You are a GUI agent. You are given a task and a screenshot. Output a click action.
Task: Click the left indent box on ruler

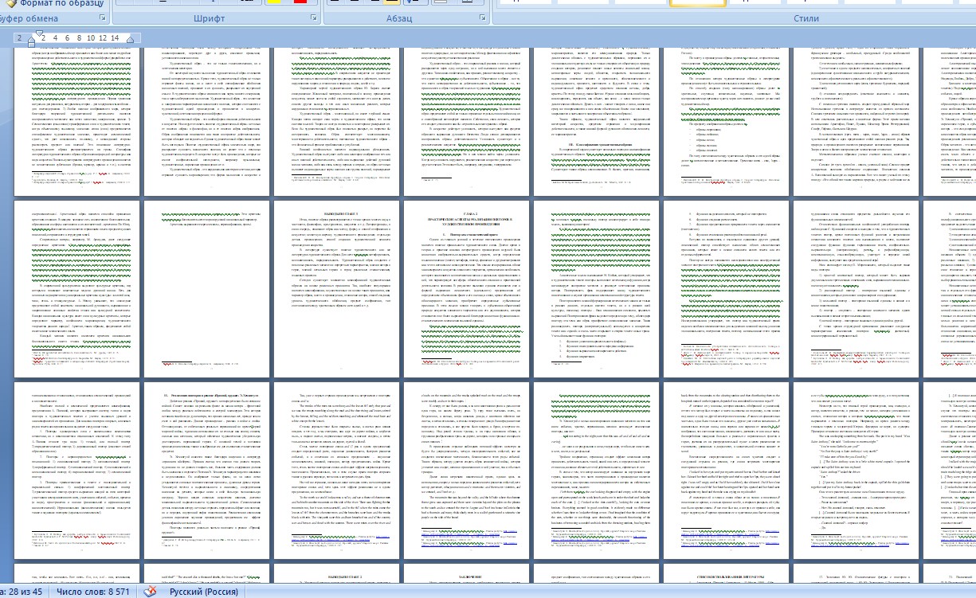click(x=33, y=44)
